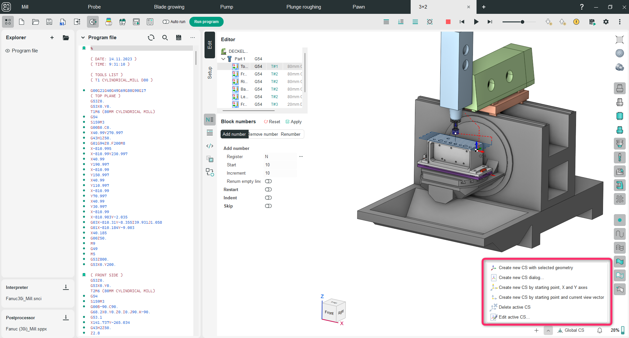Select the Renumber tab

click(x=290, y=134)
